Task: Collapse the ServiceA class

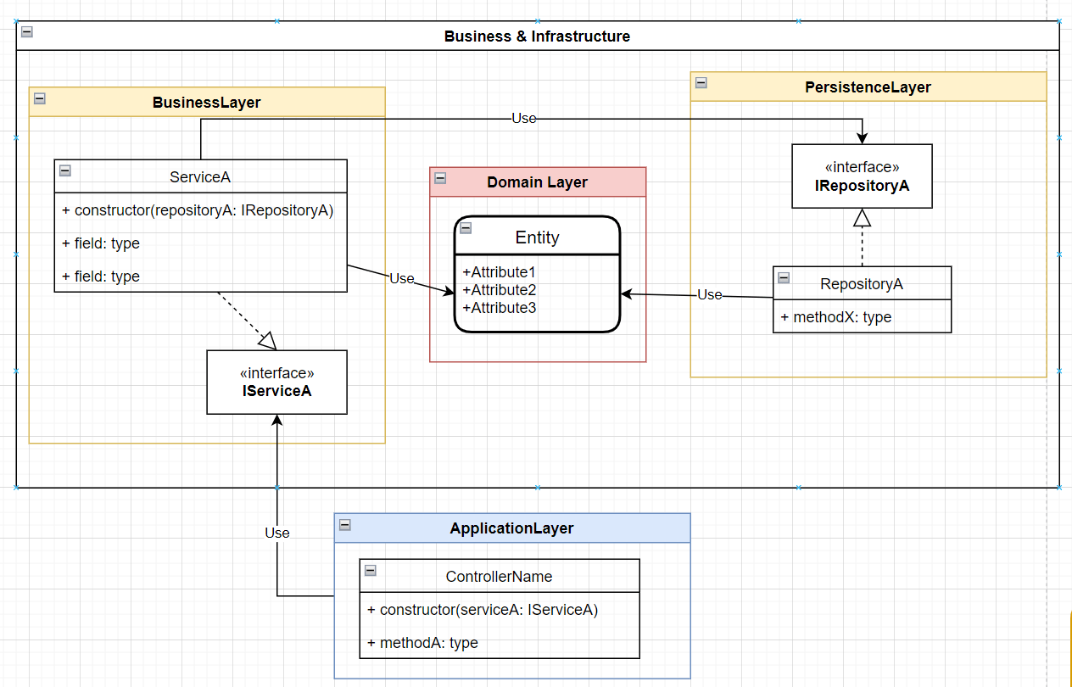Action: [65, 170]
